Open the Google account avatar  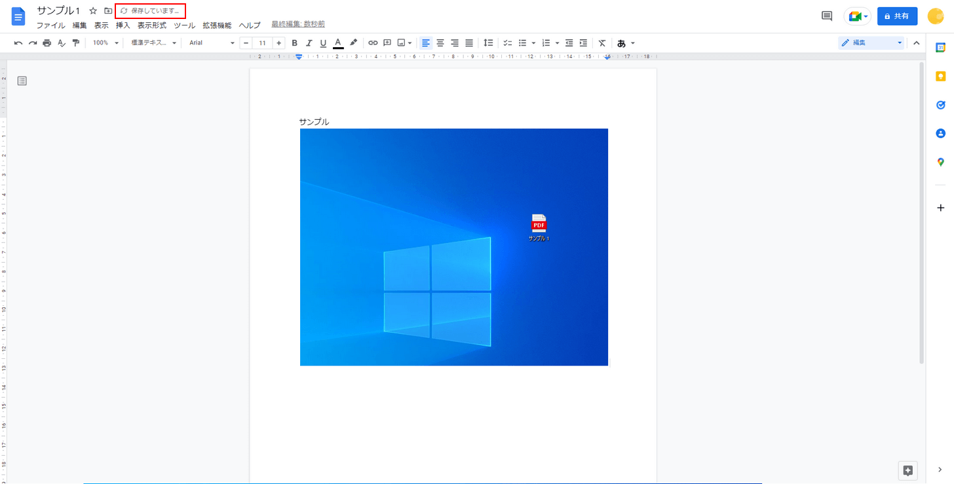[x=936, y=16]
